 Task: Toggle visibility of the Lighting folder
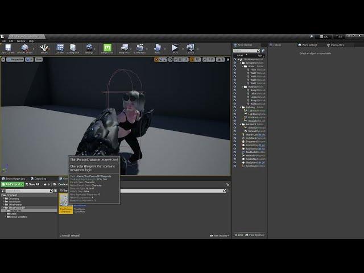tap(235, 107)
